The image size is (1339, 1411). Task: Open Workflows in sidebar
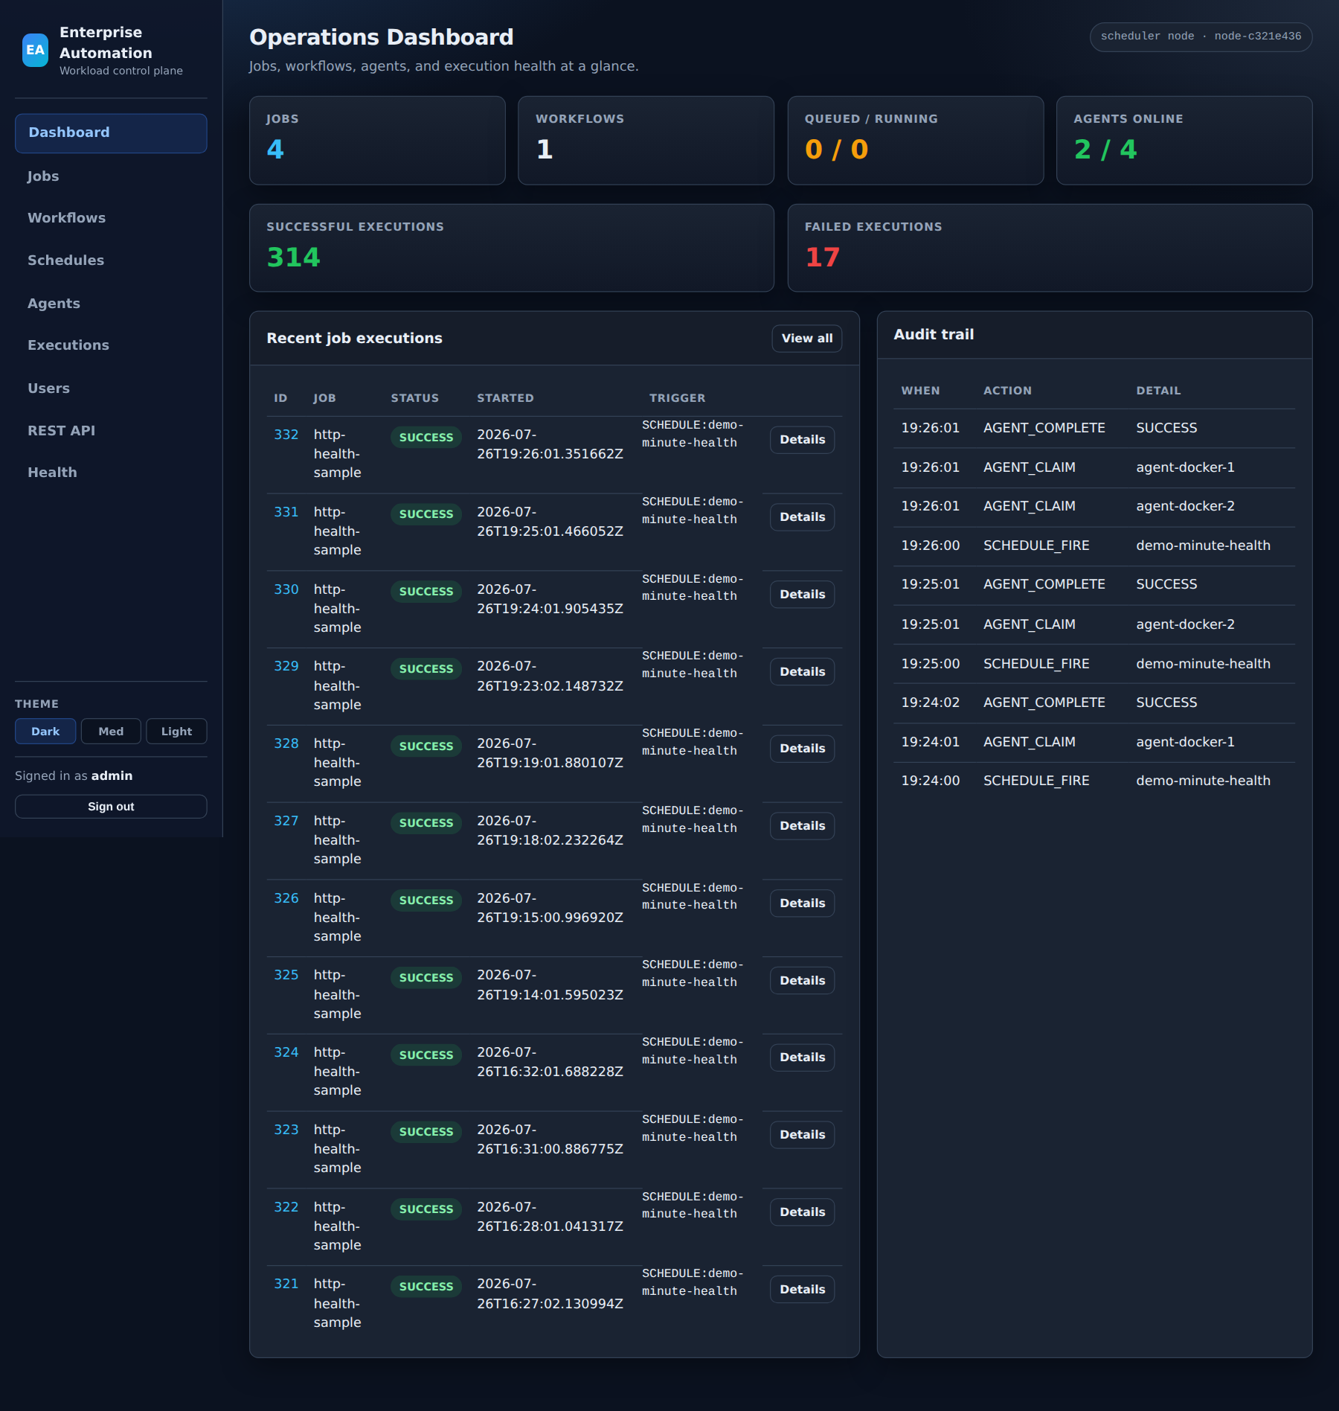(x=111, y=218)
